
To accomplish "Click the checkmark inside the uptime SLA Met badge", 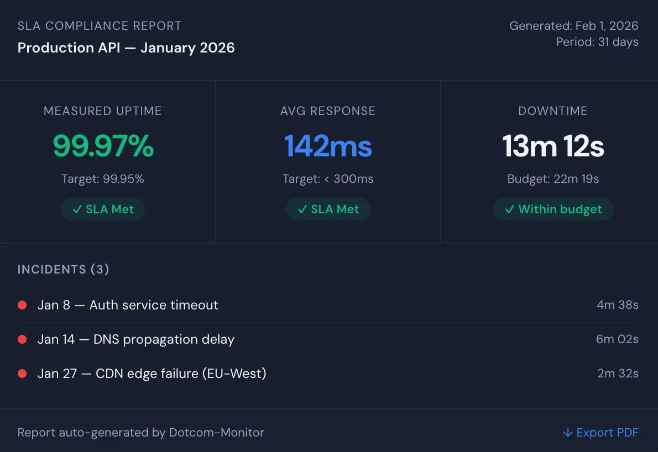I will click(x=77, y=209).
